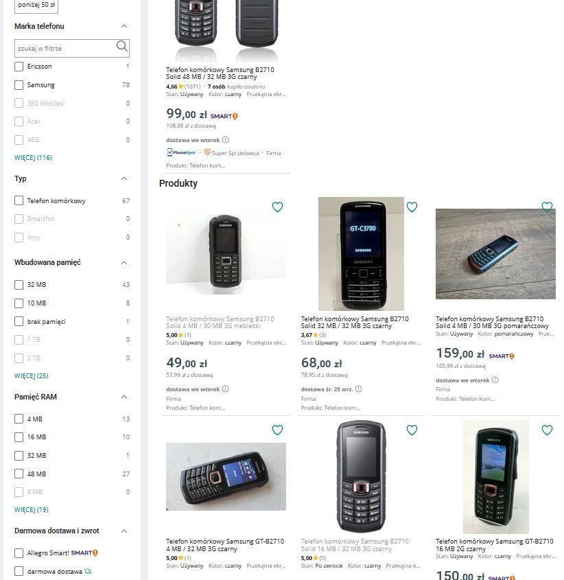Click heart icon on orange B2710 listing
Image resolution: width=564 pixels, height=580 pixels.
[547, 207]
